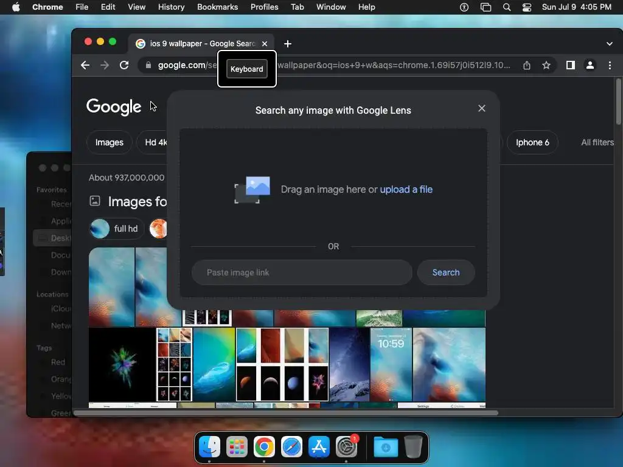The height and width of the screenshot is (467, 623).
Task: Open System Settings from the Dock
Action: [x=346, y=447]
